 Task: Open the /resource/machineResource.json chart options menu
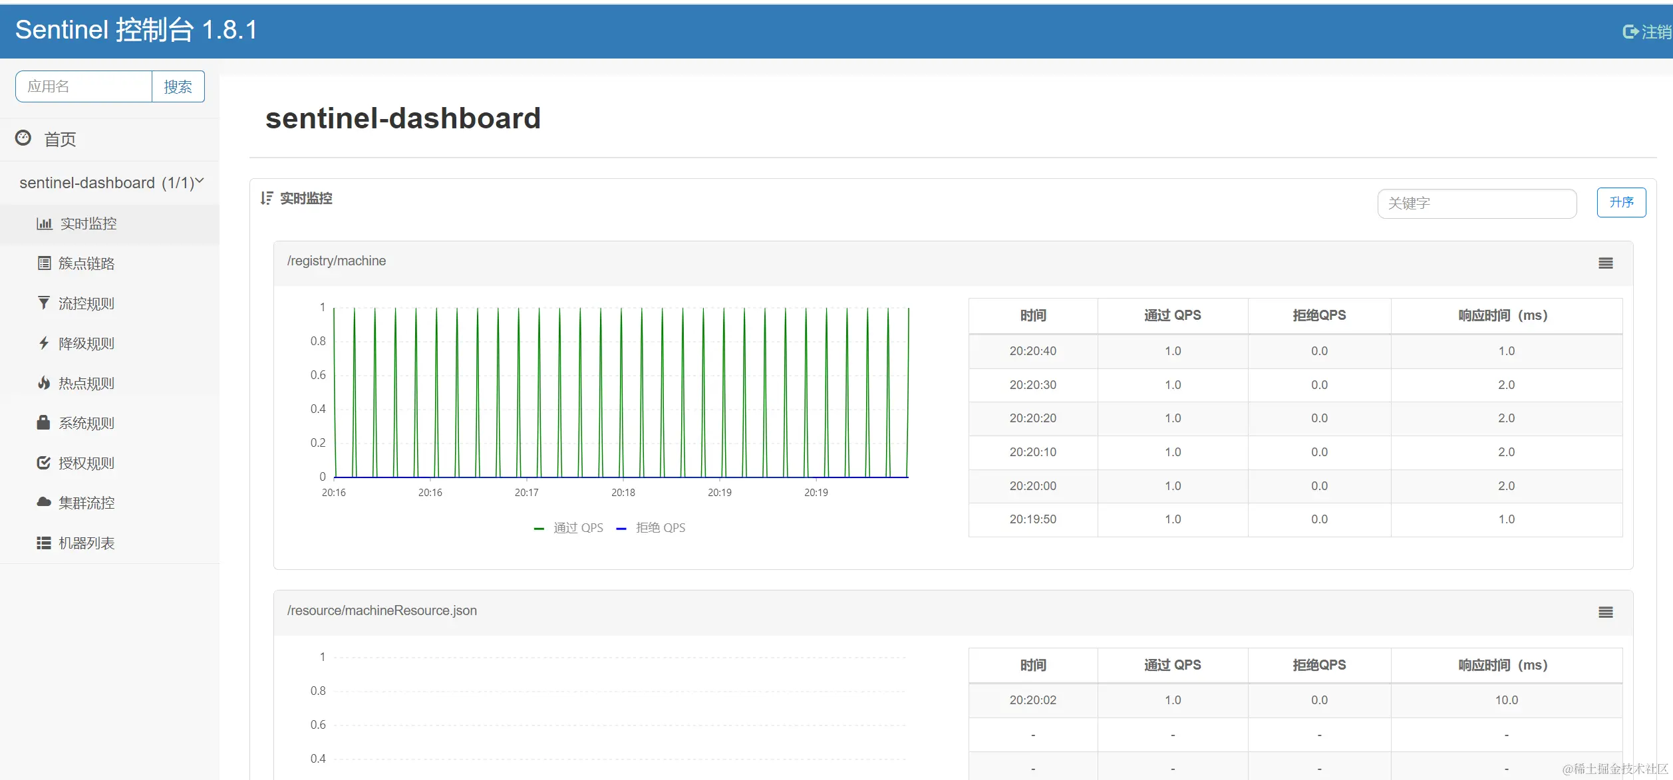coord(1606,612)
